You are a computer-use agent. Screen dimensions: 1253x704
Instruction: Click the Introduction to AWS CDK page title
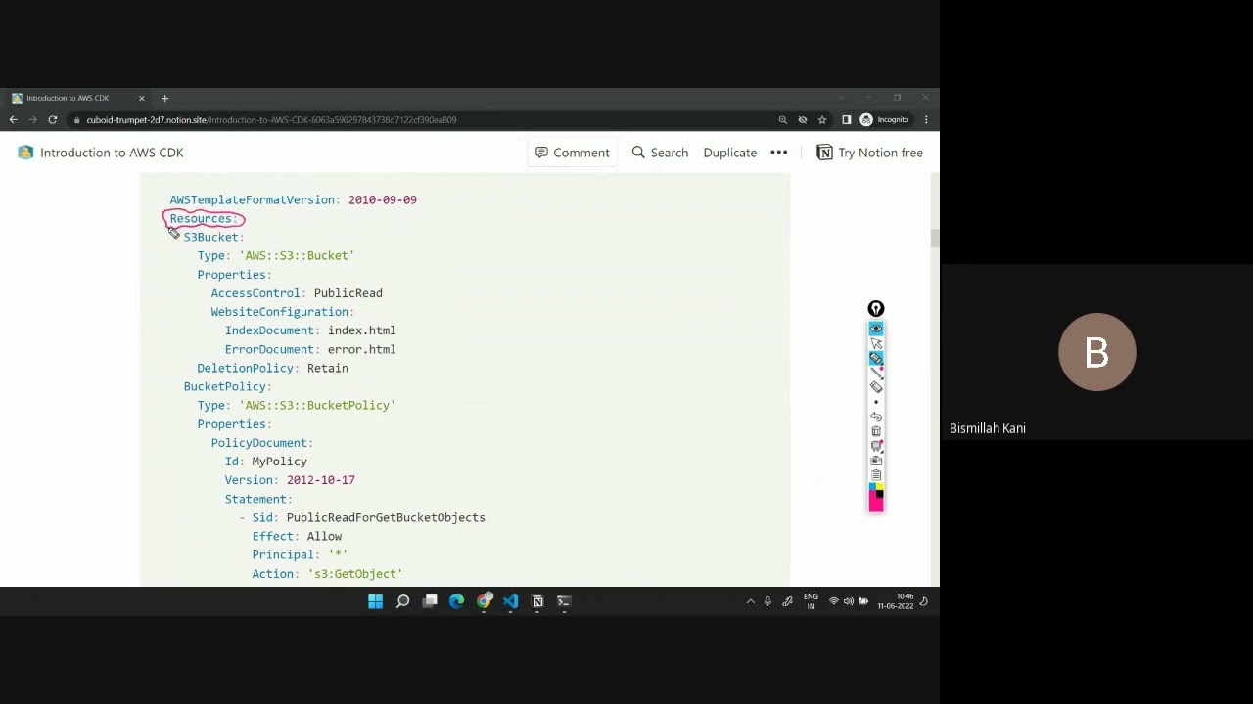click(112, 153)
